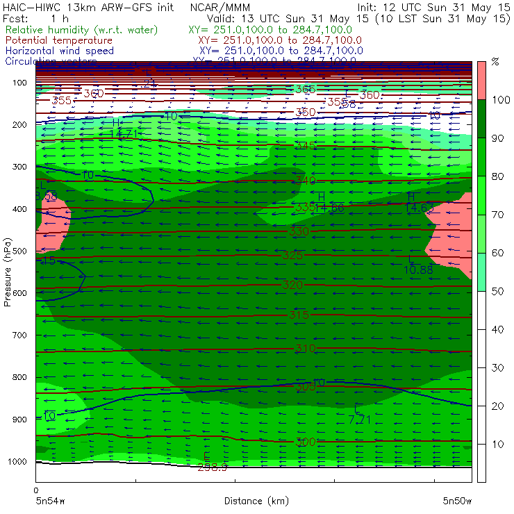
Task: Click the '30' colorbar tick label
Action: (x=497, y=368)
